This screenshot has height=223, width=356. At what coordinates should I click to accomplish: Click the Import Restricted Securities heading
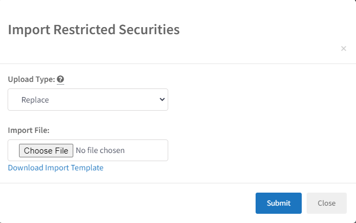pos(94,30)
